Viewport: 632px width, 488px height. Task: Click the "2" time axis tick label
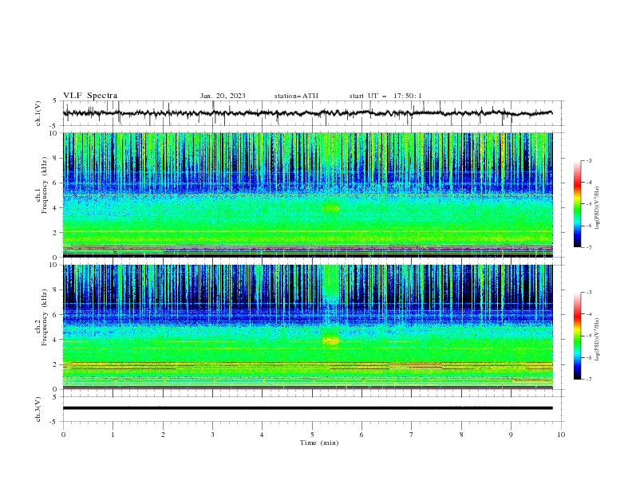coord(163,435)
